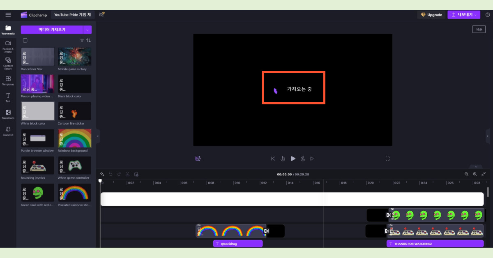This screenshot has width=493, height=258.
Task: Select Dancefloor Star media thumbnail
Action: coord(37,57)
